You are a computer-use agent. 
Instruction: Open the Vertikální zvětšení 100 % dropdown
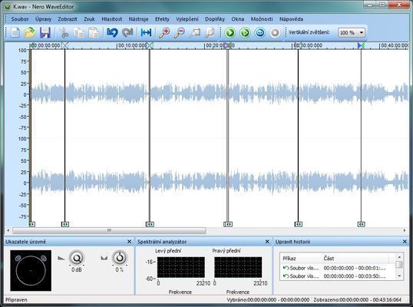[351, 33]
